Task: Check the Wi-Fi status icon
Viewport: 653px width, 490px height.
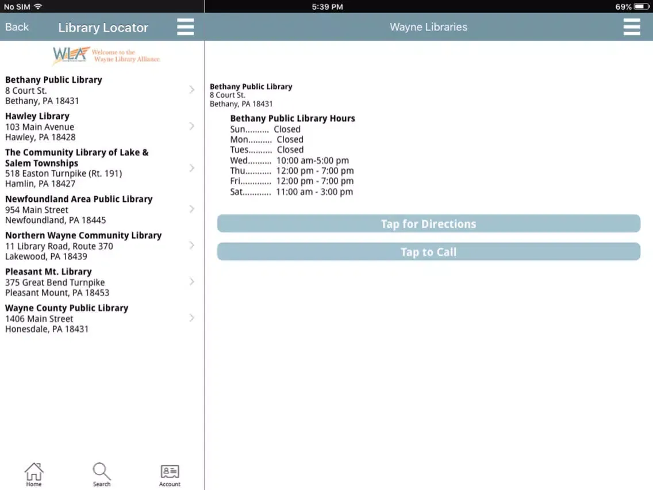Action: pos(38,6)
